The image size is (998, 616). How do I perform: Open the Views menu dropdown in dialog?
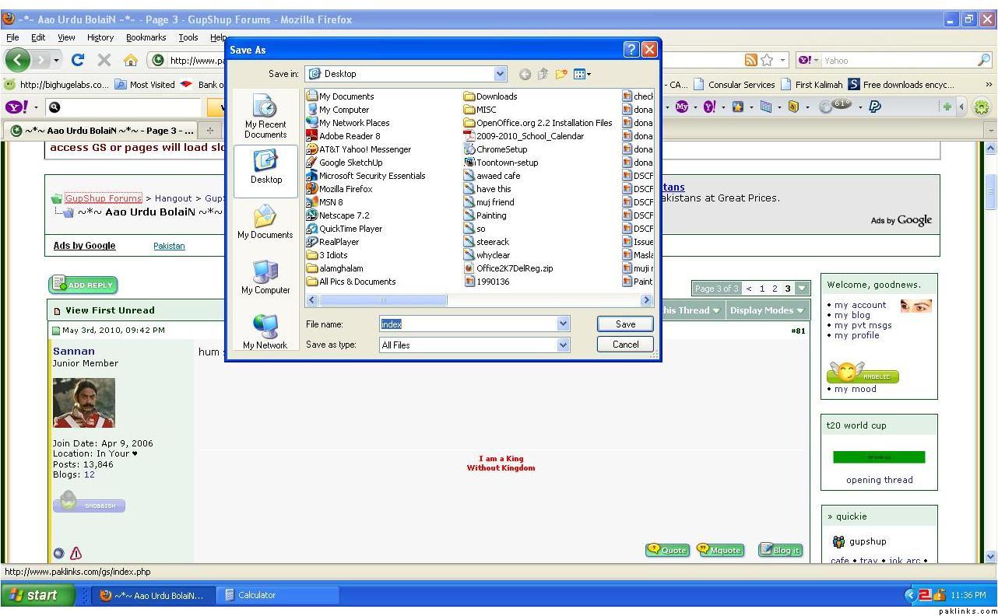pos(582,74)
